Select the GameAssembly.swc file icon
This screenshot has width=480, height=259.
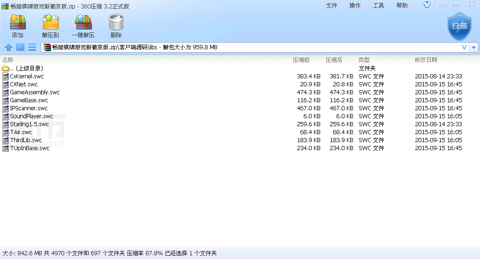[x=6, y=92]
